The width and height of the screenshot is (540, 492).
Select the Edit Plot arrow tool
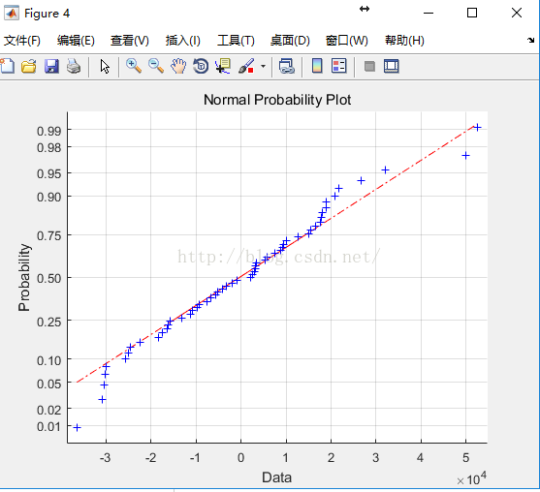coord(105,66)
